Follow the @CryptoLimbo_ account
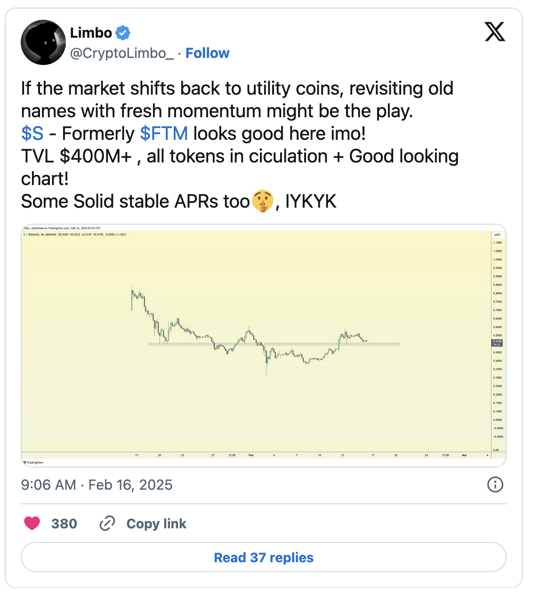The height and width of the screenshot is (598, 533). [207, 53]
